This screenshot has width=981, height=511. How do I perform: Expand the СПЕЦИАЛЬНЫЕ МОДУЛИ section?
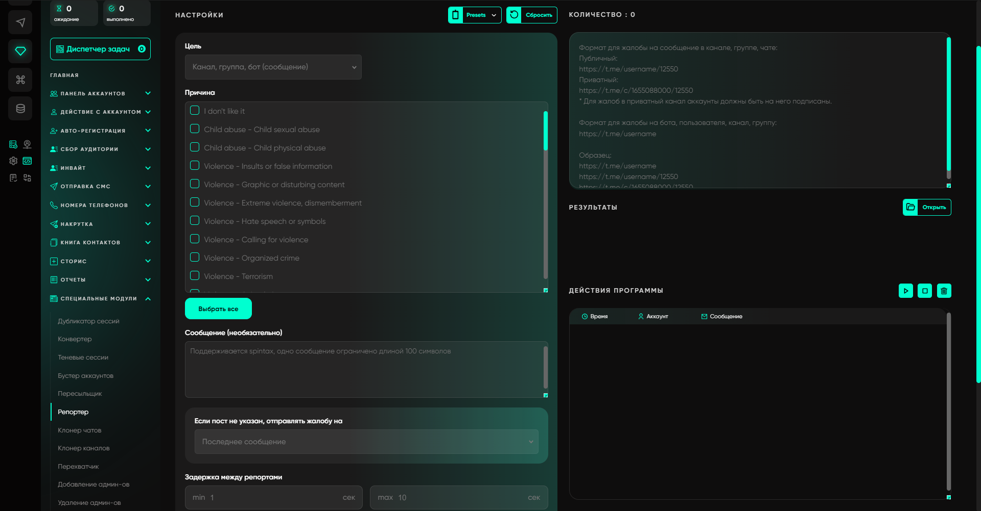[x=100, y=298]
